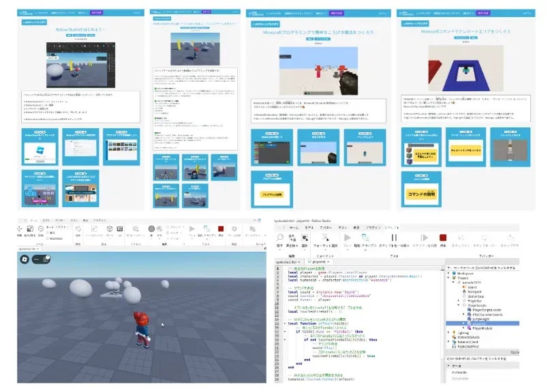Select the Scale (拡大/縮小) tool in viewport Studio window
Image resolution: width=550 pixels, height=389 pixels.
(x=30, y=229)
